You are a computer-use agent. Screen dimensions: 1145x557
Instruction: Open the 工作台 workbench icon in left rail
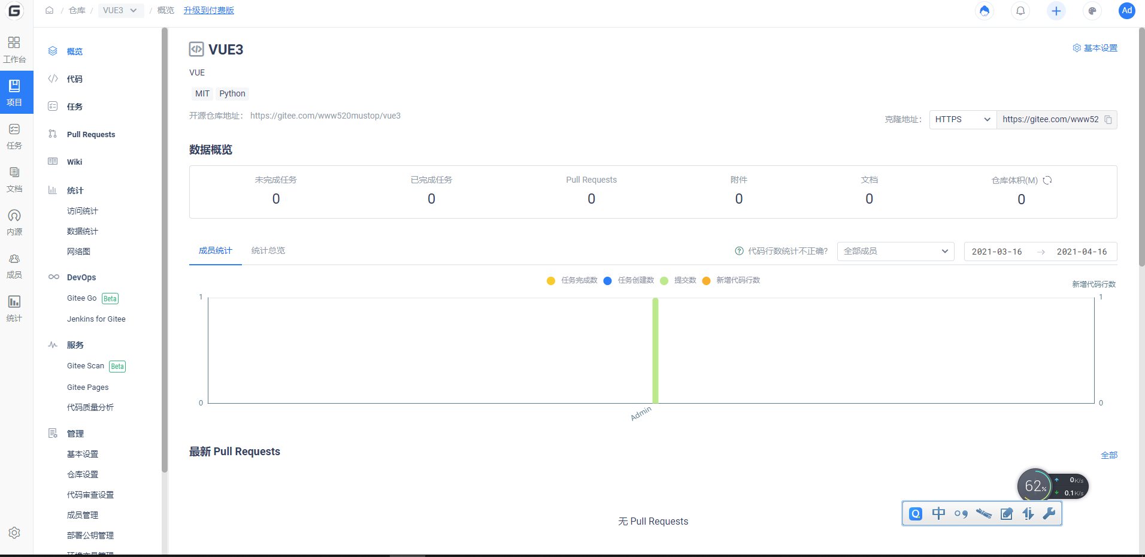tap(14, 50)
